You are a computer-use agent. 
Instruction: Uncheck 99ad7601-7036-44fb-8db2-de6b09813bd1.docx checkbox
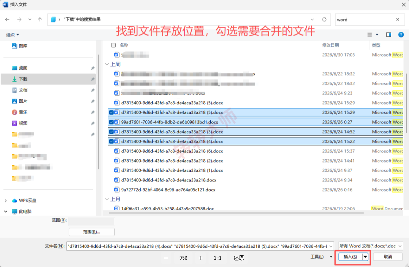(111, 122)
